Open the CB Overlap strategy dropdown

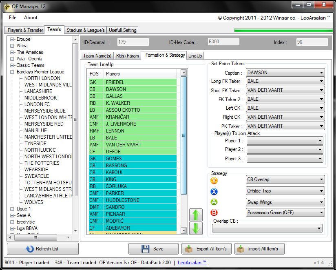285,179
